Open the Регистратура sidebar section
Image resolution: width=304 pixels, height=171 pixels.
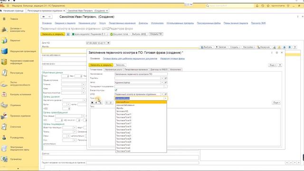pyautogui.click(x=17, y=73)
